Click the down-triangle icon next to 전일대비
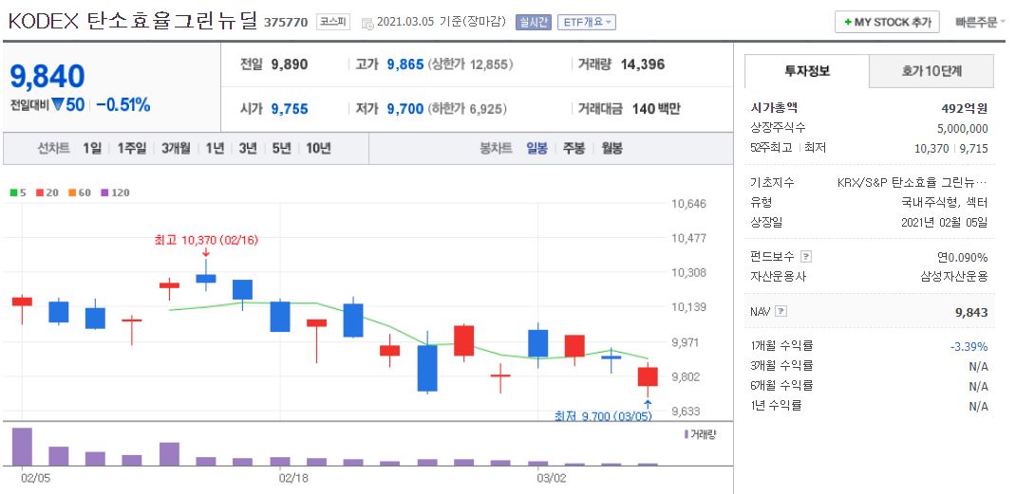This screenshot has height=494, width=1016. tap(56, 105)
